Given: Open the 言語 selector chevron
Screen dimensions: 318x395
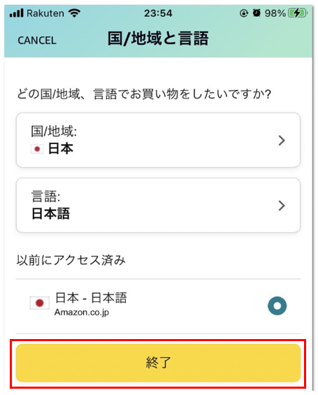Looking at the screenshot, I should [x=282, y=206].
